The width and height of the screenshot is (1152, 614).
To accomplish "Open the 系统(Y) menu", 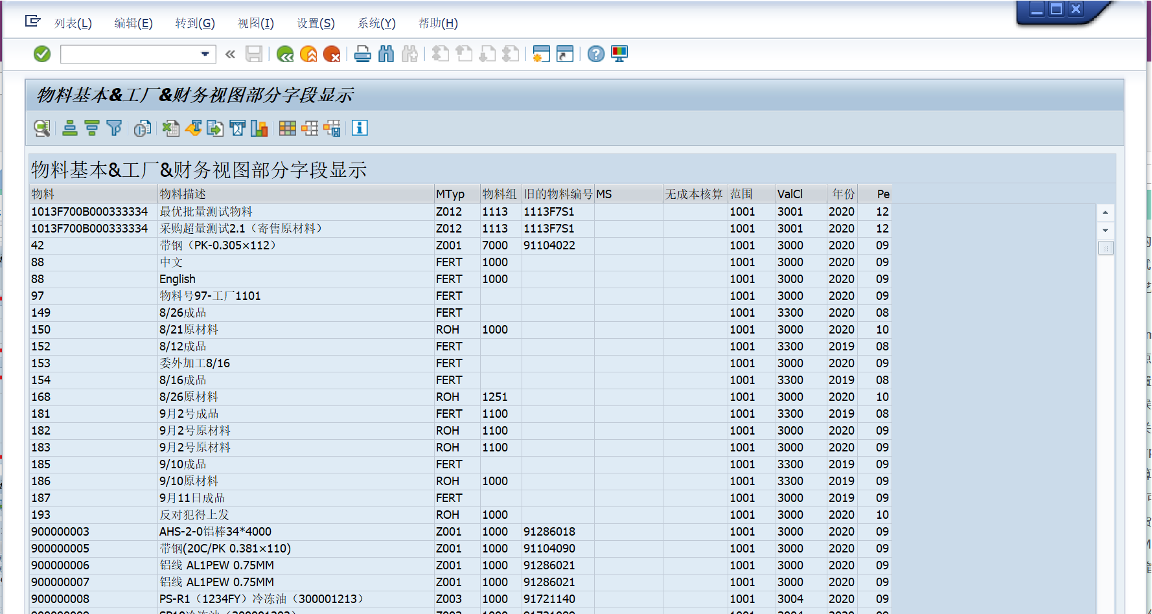I will tap(376, 23).
